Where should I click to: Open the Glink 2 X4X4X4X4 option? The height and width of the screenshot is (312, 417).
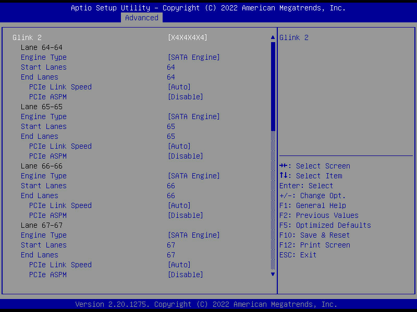point(188,37)
